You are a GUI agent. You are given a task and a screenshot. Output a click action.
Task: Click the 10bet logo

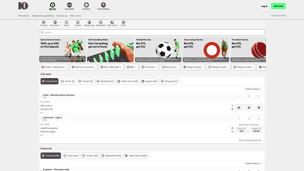(23, 6)
